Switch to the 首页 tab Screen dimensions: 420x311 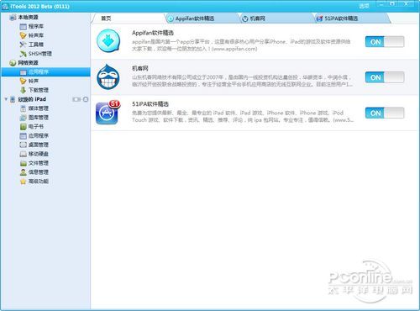[128, 18]
